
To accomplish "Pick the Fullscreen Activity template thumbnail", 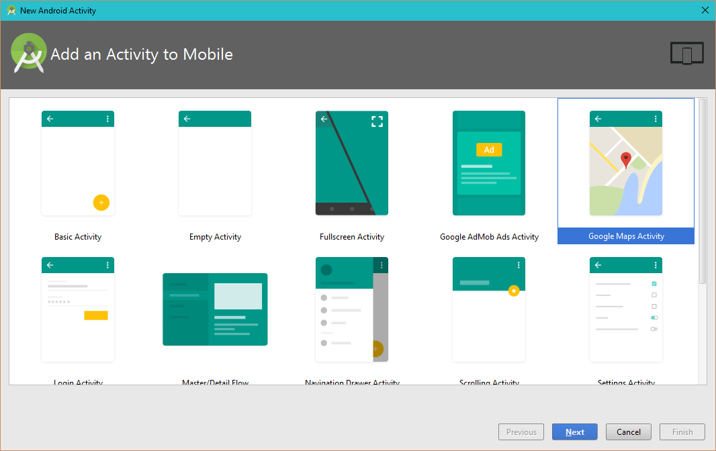I will point(351,163).
